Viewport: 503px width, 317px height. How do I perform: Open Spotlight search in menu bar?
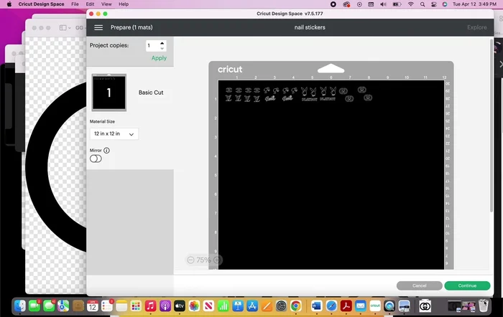click(424, 4)
